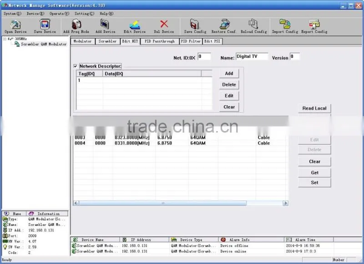Click the Tag(0X) column header
This screenshot has height=264, width=364.
[89, 74]
